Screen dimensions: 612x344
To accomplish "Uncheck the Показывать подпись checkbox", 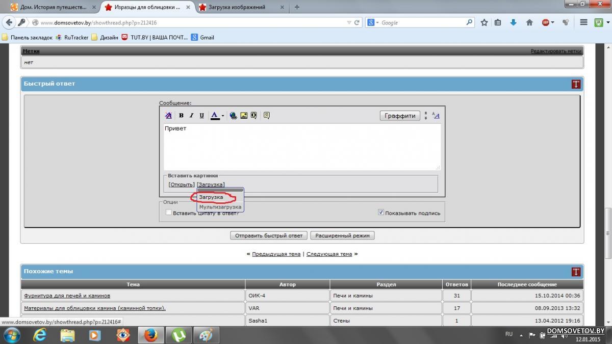I will point(380,213).
